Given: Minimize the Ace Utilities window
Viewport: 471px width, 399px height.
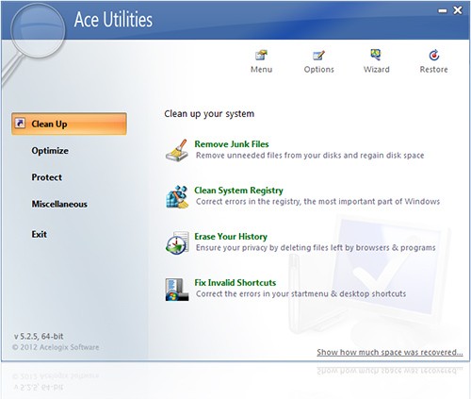Looking at the screenshot, I should tap(443, 10).
